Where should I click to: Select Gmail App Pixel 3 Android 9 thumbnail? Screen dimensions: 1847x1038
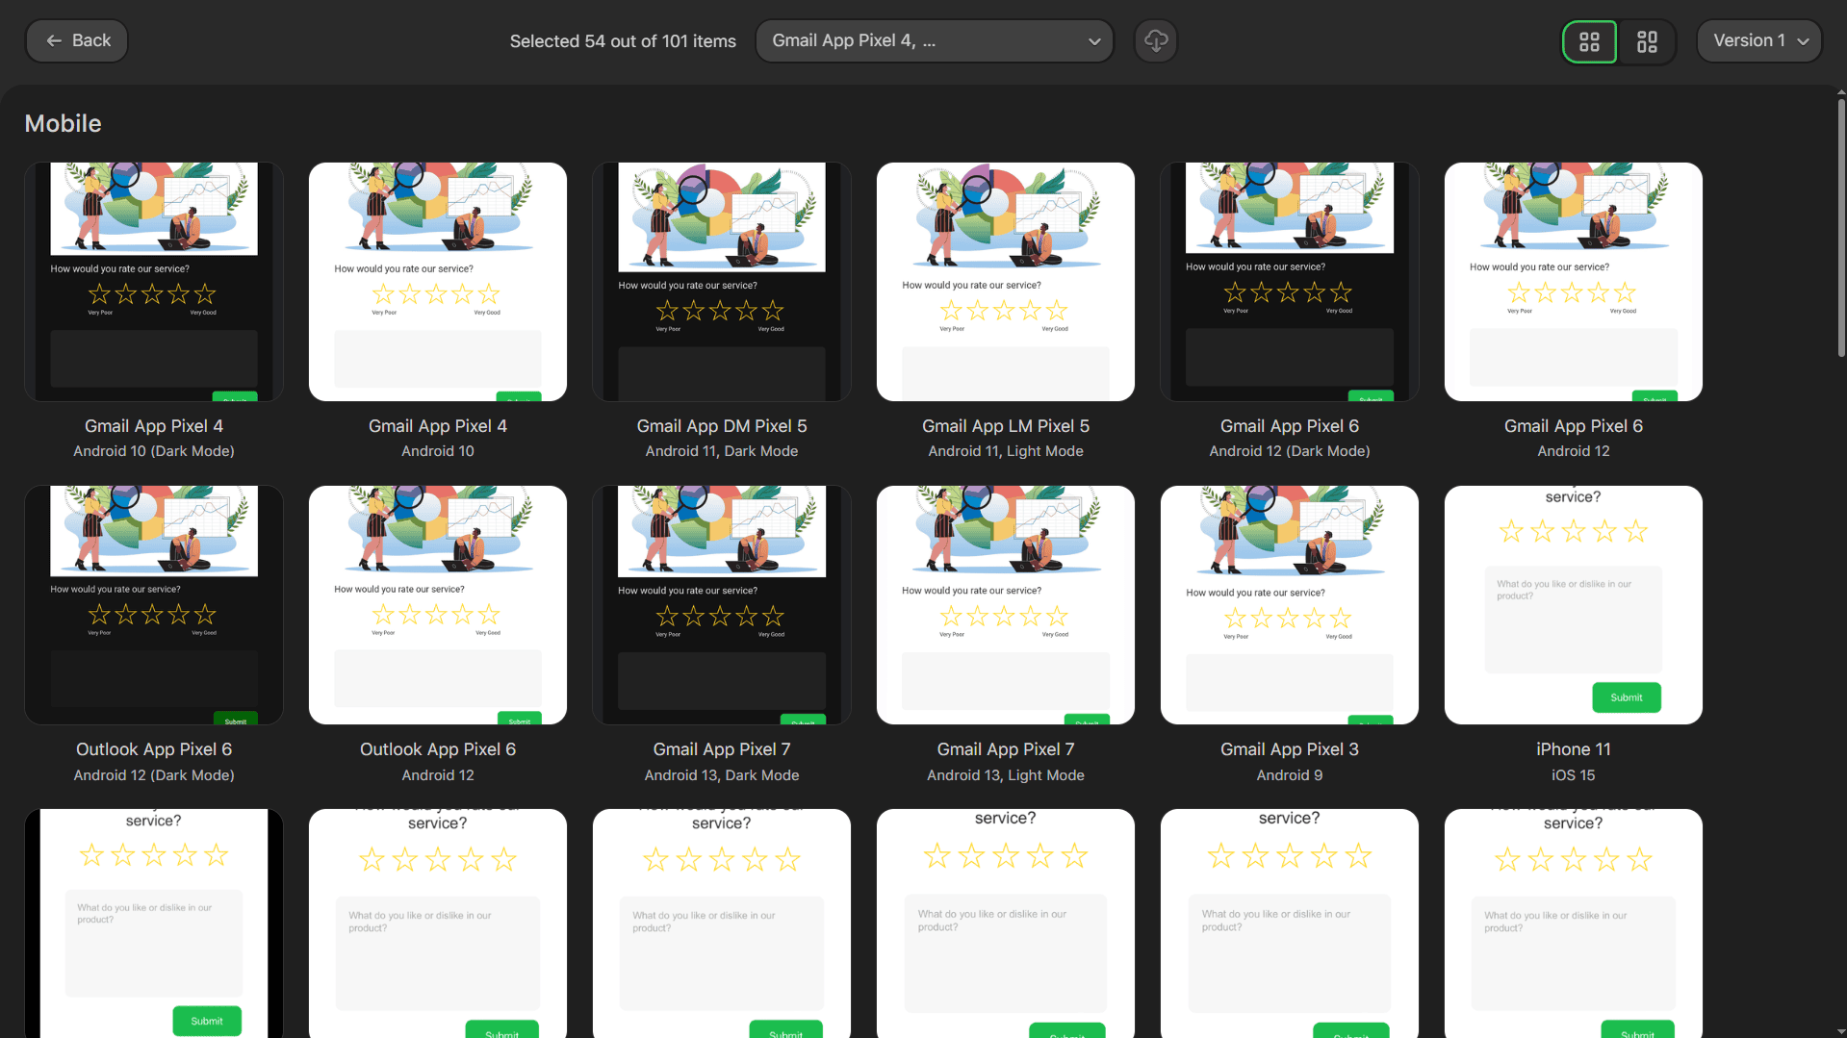click(x=1290, y=605)
